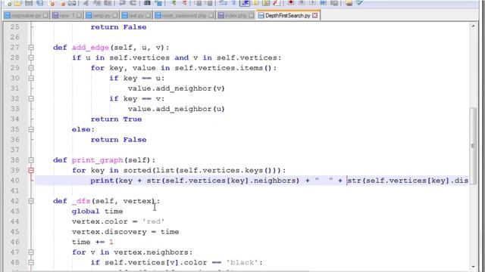Collapse the _dfs function at line 42
This screenshot has width=485, height=272.
(31, 201)
